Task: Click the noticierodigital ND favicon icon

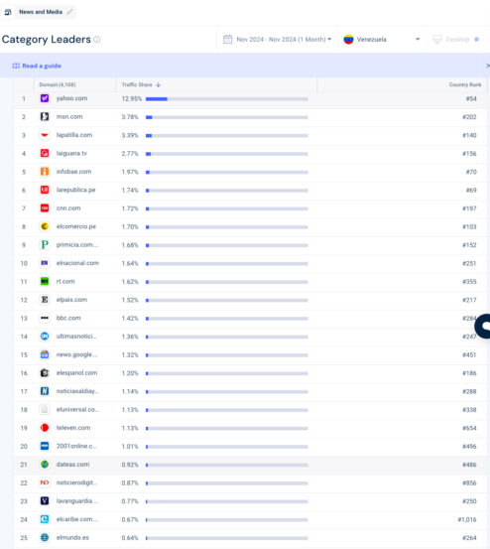Action: coord(45,482)
